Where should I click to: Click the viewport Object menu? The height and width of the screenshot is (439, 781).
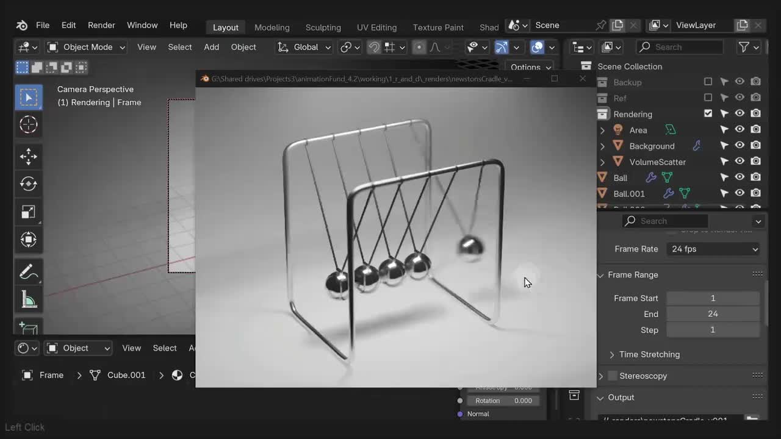[243, 47]
